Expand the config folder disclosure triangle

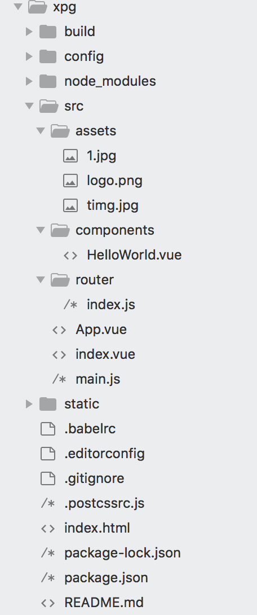coord(29,56)
